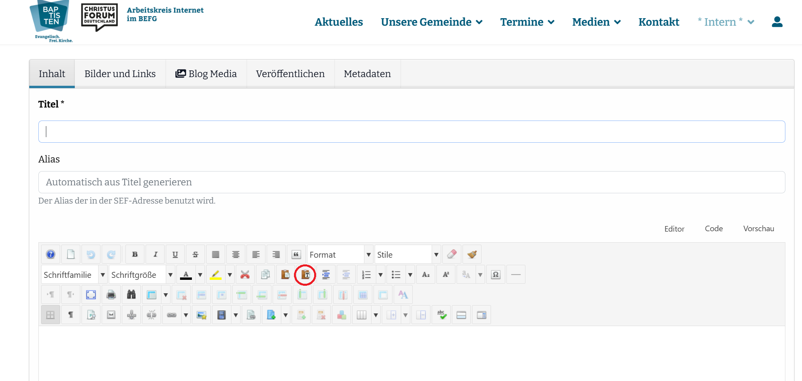This screenshot has height=381, width=802.
Task: Switch to the Code editor view
Action: pyautogui.click(x=714, y=228)
